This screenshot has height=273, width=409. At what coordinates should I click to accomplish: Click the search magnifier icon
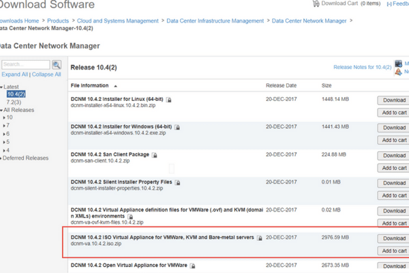coord(57,65)
